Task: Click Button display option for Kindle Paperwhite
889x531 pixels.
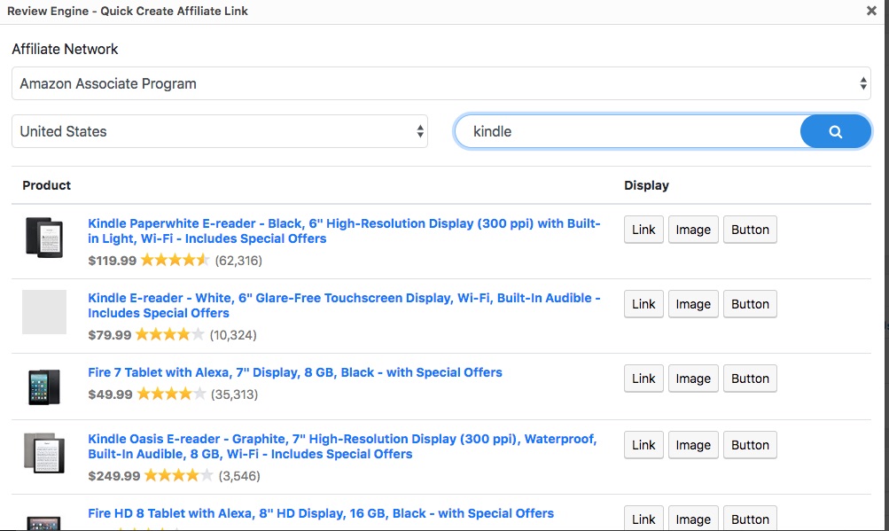Action: 750,230
